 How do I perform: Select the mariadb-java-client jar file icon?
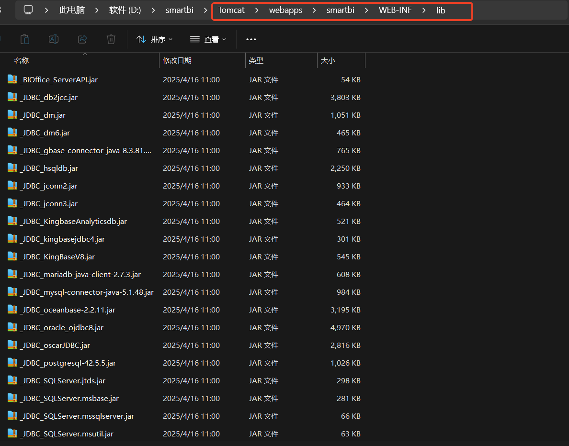click(12, 274)
